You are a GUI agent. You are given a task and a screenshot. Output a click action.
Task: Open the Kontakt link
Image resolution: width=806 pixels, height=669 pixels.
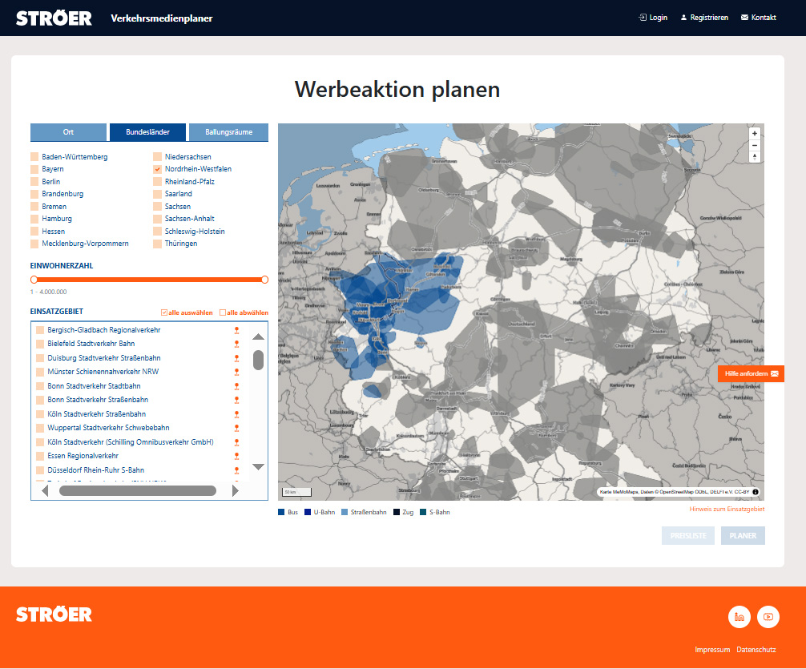[758, 18]
